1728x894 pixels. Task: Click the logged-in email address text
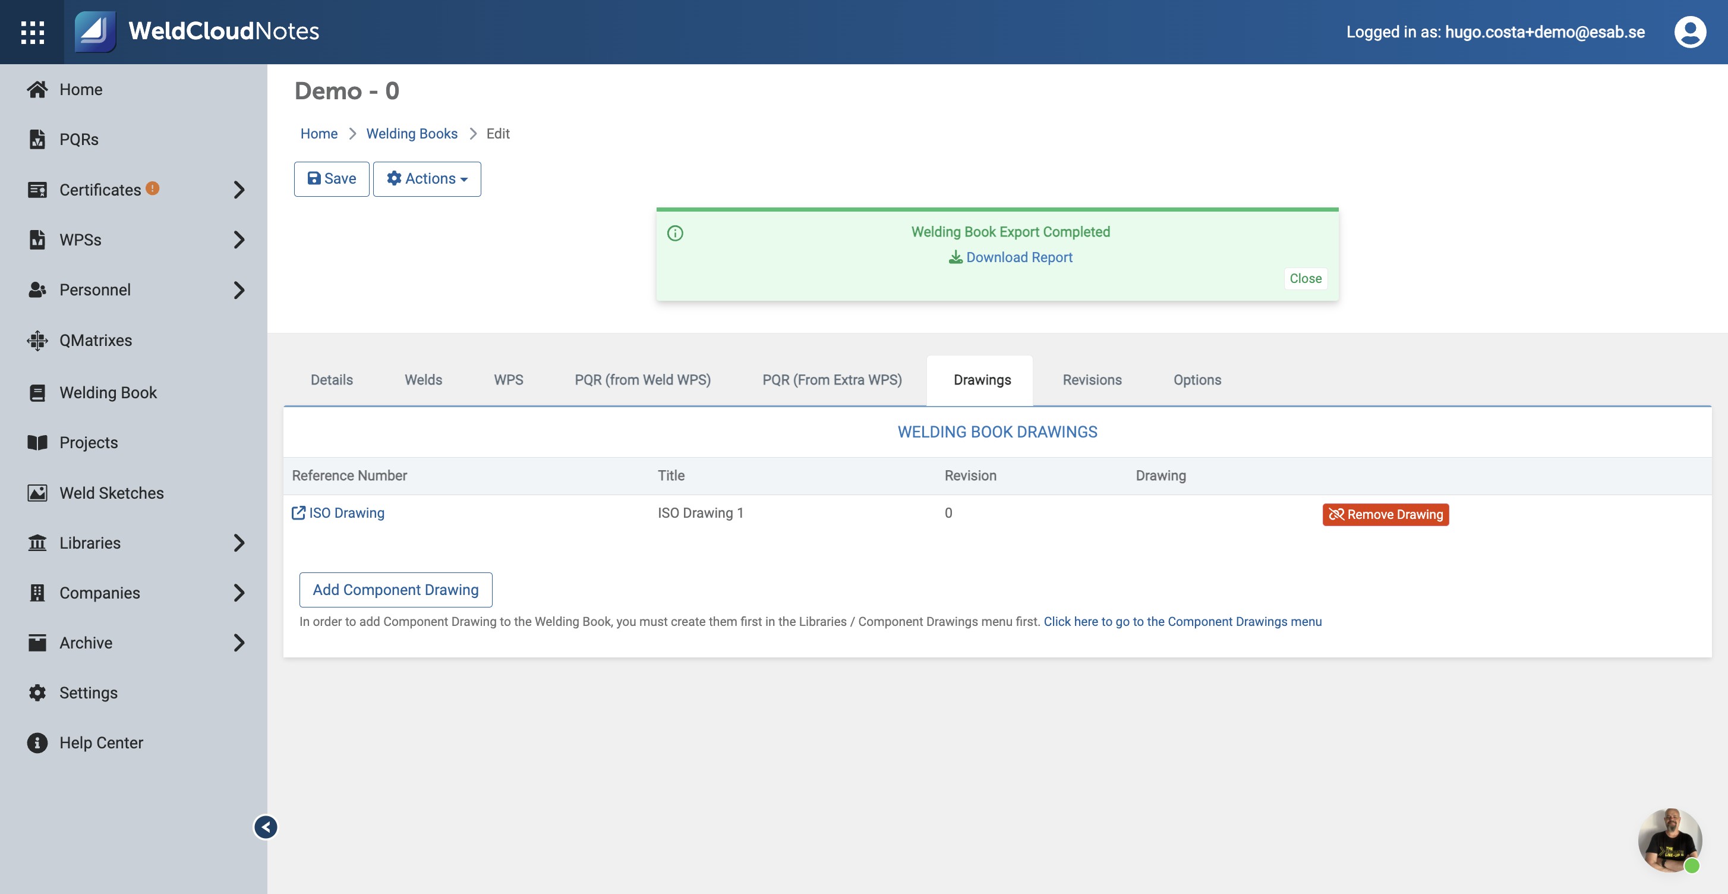[1544, 32]
